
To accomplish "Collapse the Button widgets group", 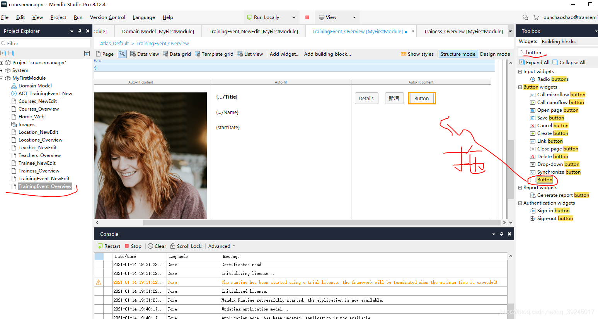I will pyautogui.click(x=520, y=87).
